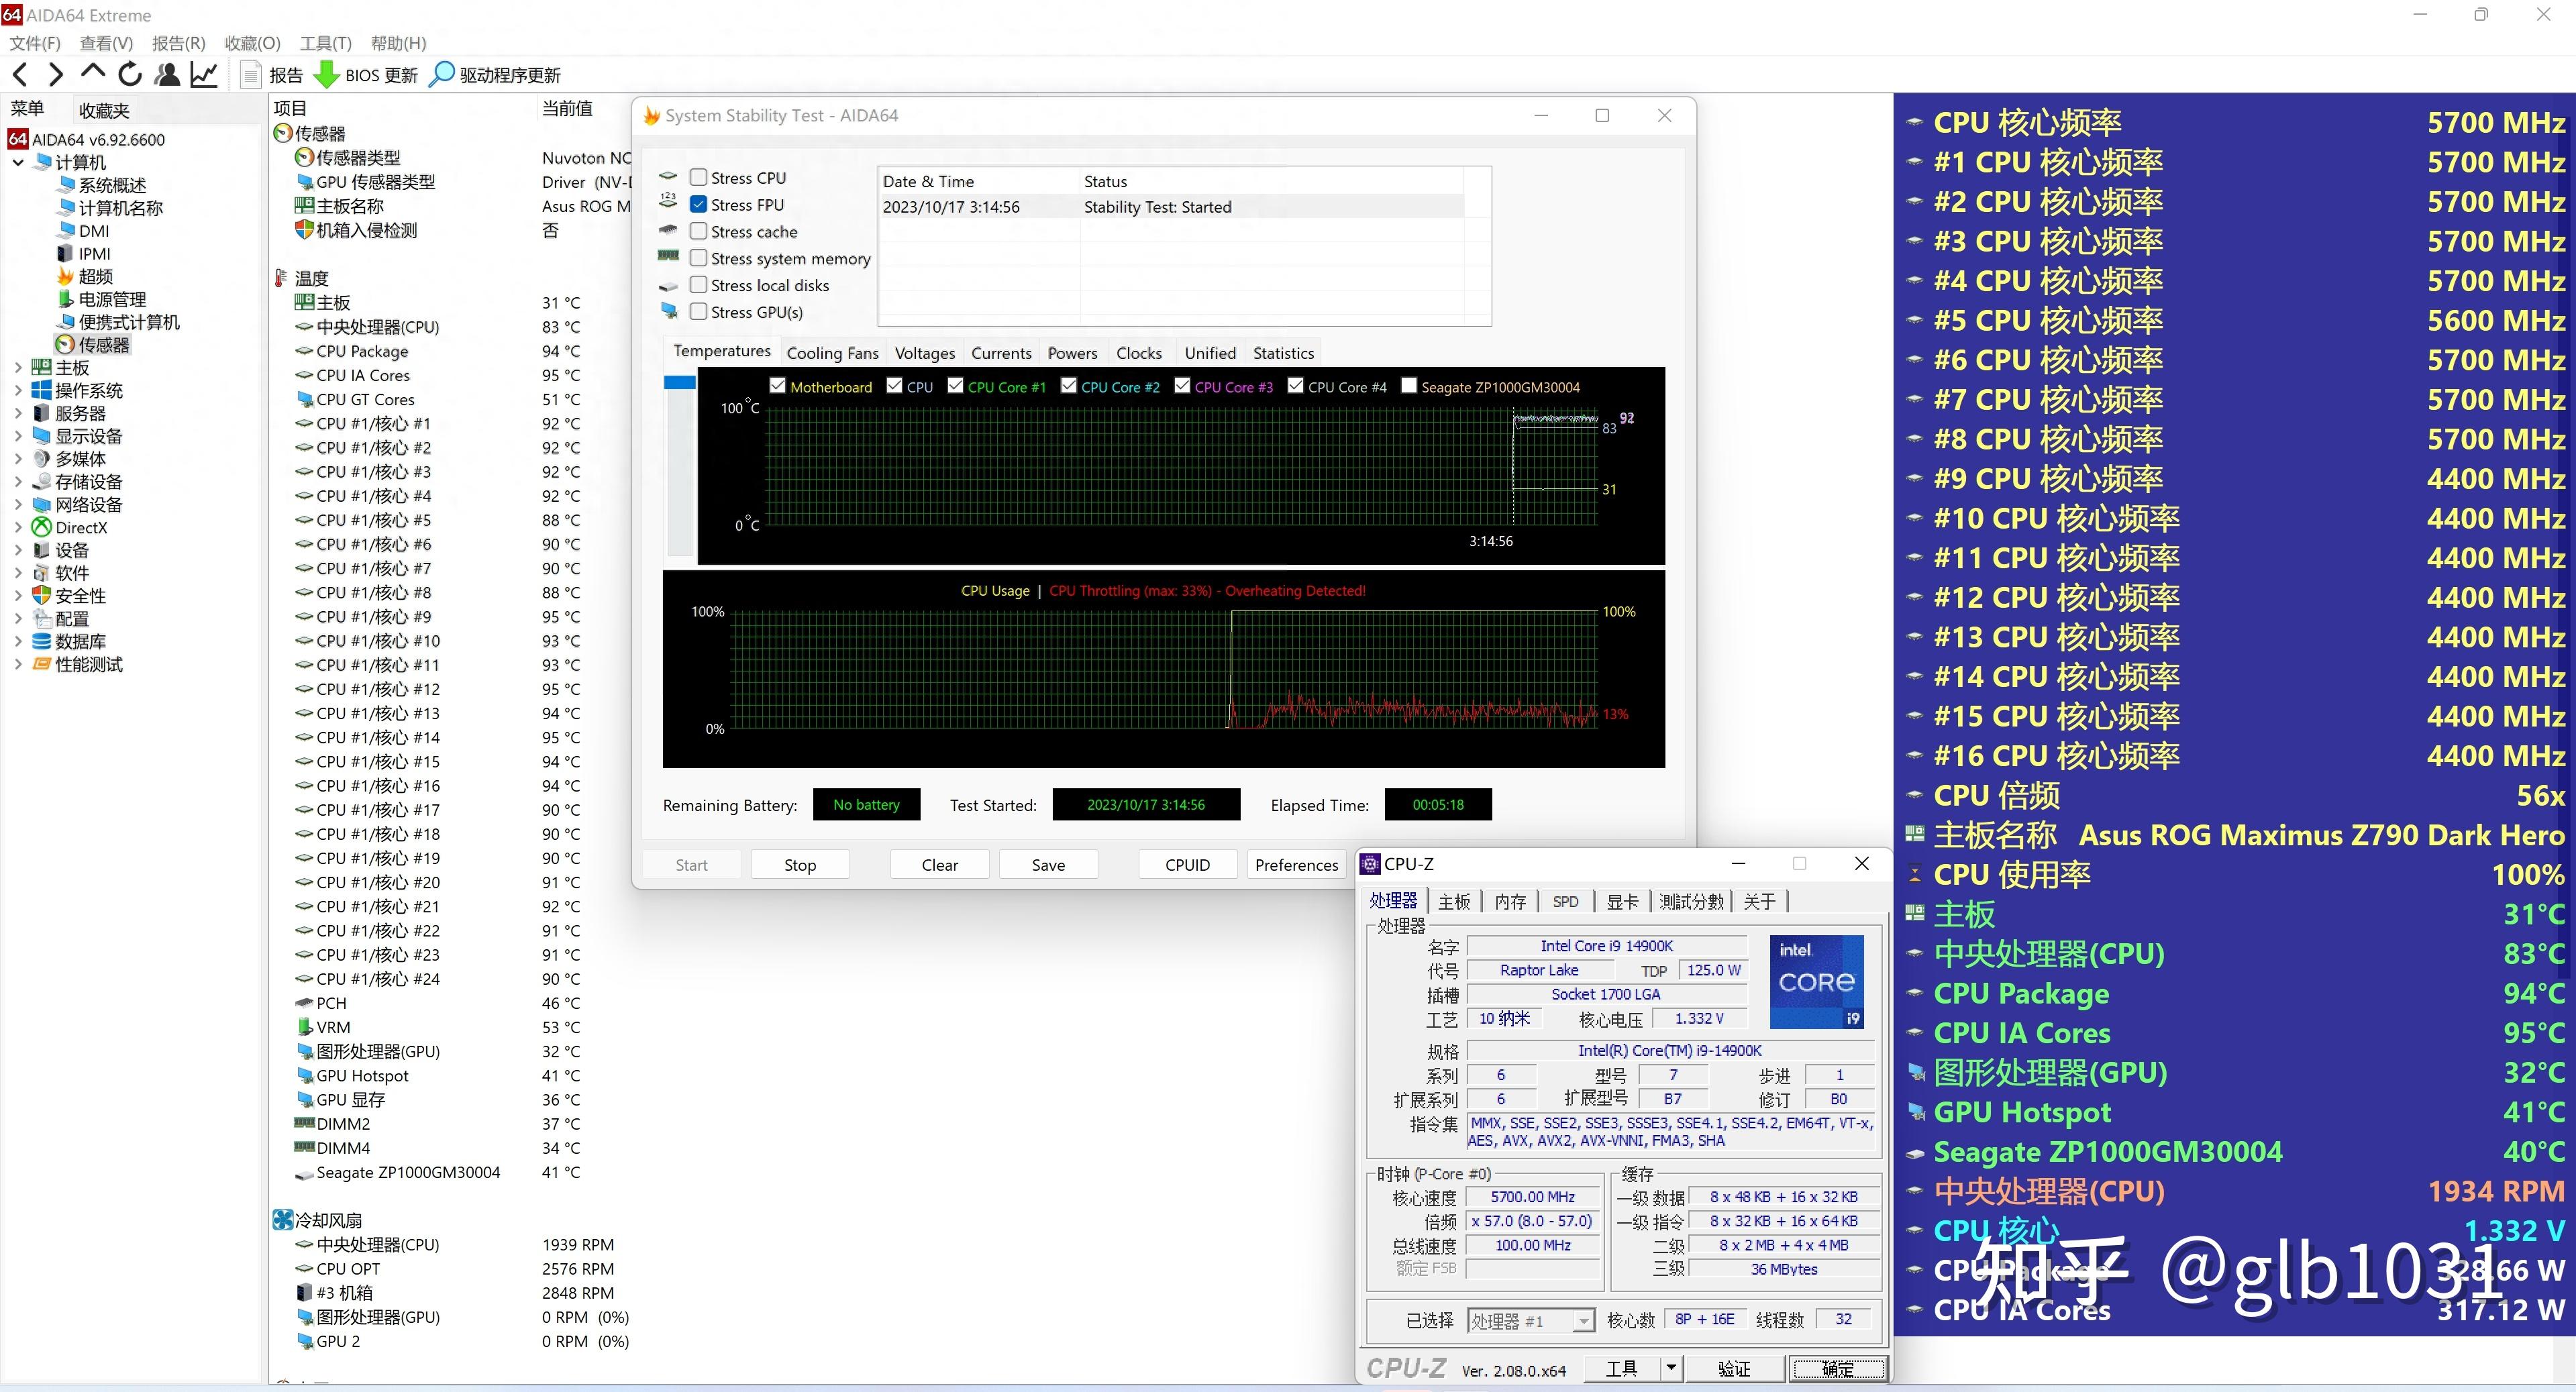
Task: Click the CPUID button
Action: 1187,865
